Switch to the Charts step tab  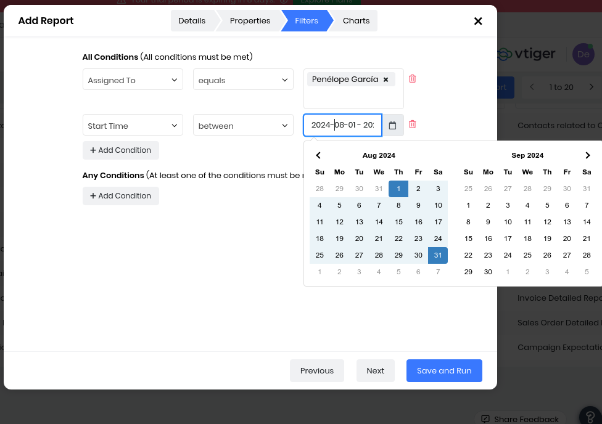pos(356,21)
